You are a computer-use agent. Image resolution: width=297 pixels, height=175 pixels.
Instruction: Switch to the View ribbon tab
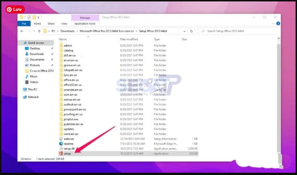click(x=64, y=24)
